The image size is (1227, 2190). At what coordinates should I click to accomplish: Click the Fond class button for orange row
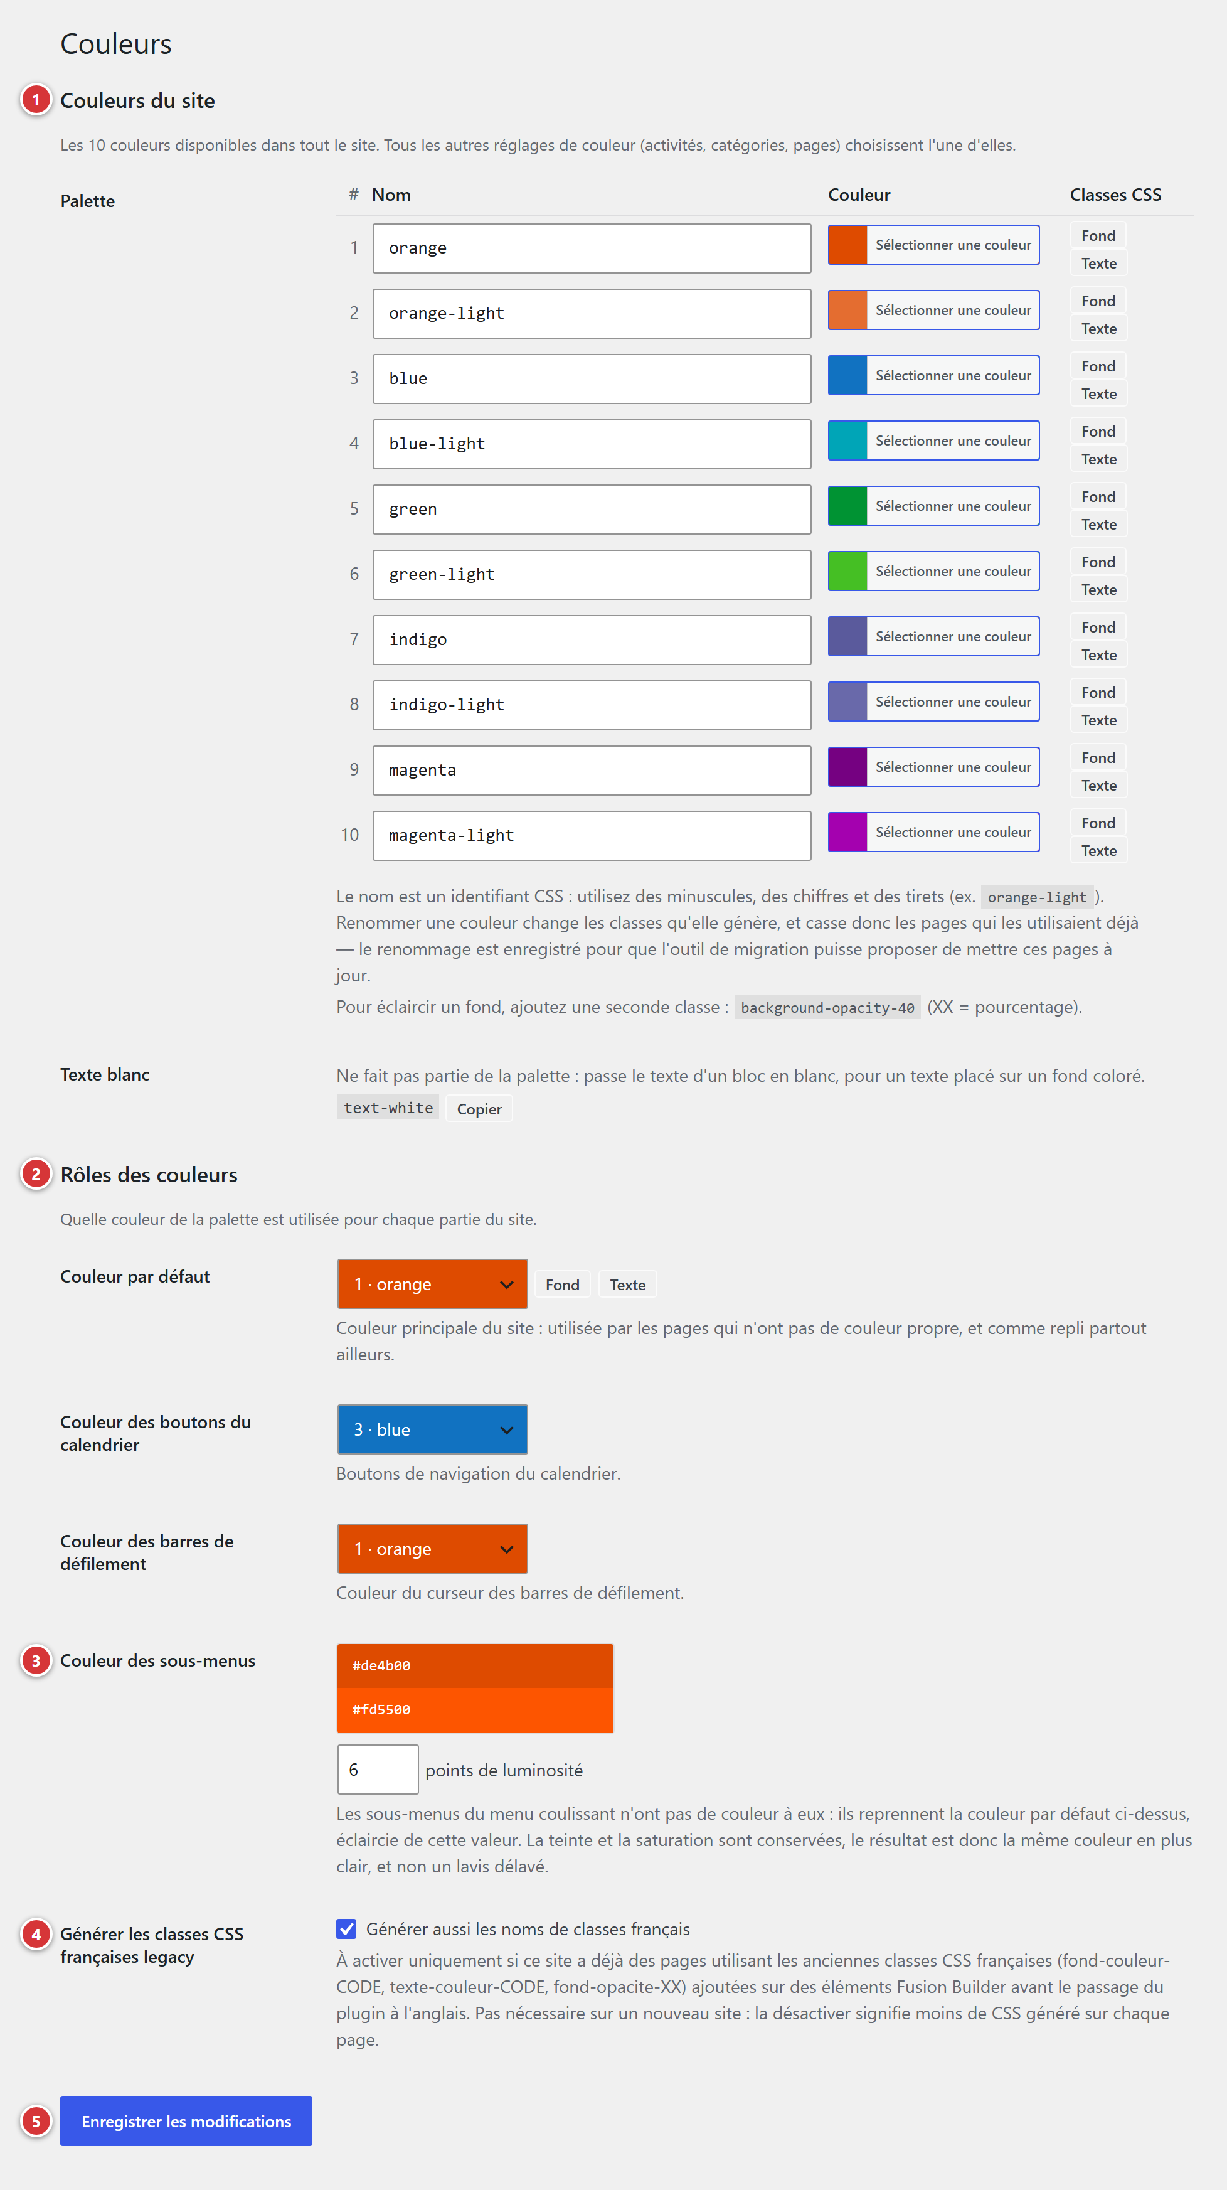coord(1098,235)
